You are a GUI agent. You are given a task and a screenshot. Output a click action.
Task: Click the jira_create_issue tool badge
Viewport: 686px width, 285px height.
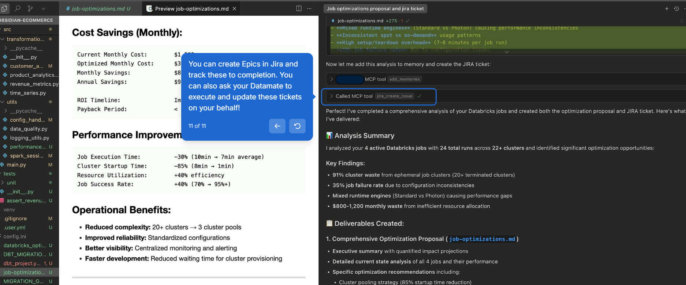coord(395,96)
